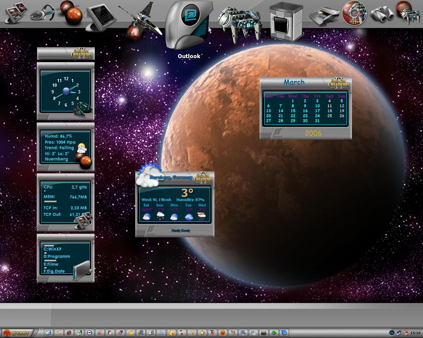Open the trash can dock icon
Image resolution: width=423 pixels, height=338 pixels.
tap(286, 22)
